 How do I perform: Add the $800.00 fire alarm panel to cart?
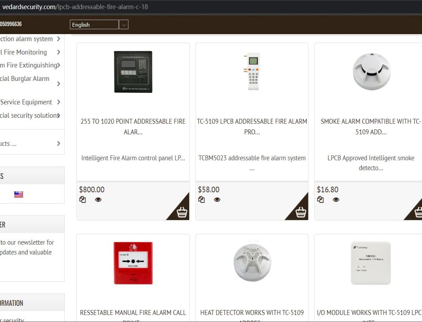[182, 212]
